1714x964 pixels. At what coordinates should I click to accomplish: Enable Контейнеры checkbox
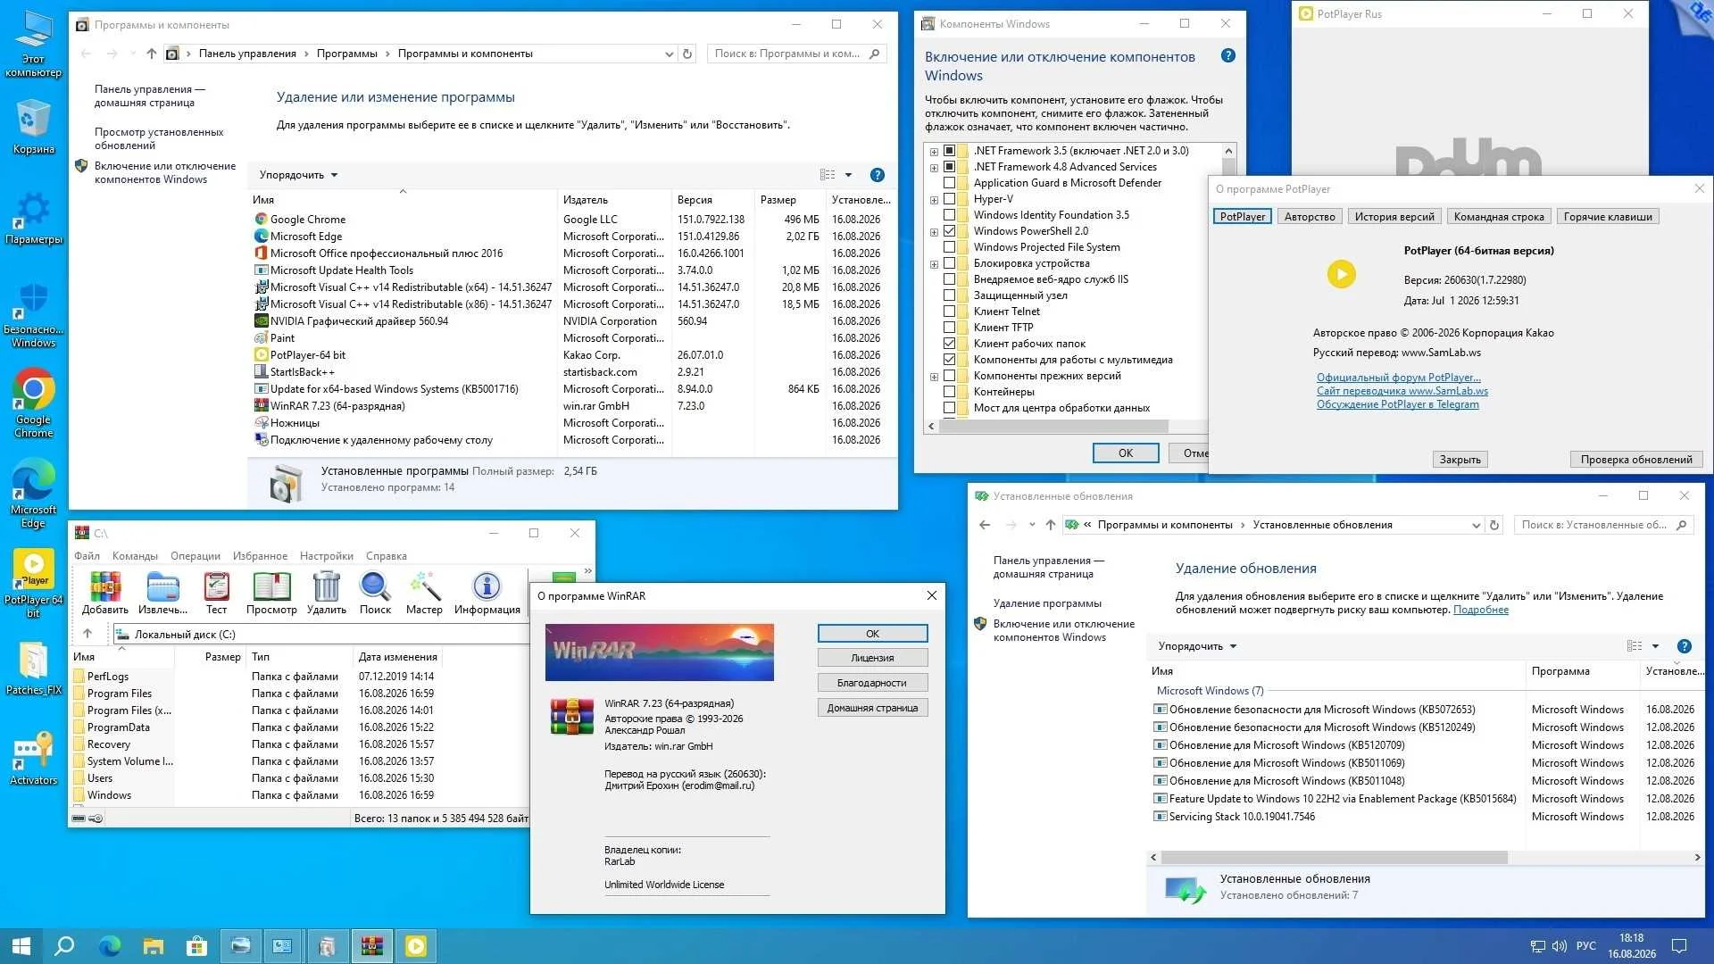click(950, 392)
